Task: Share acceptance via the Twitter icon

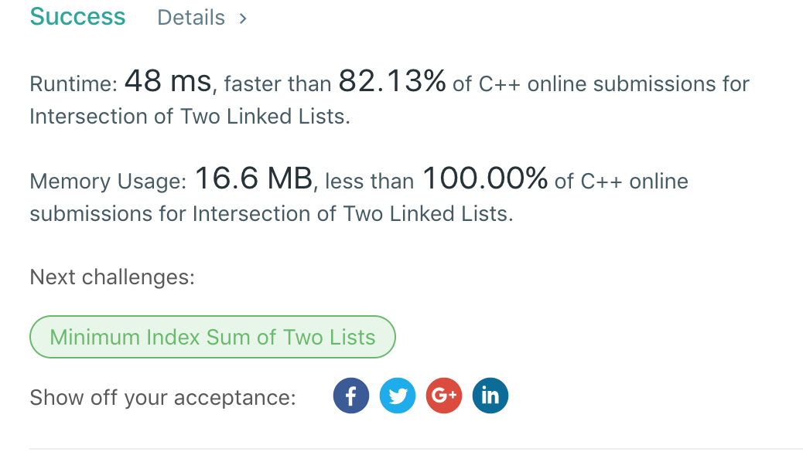Action: click(x=398, y=396)
